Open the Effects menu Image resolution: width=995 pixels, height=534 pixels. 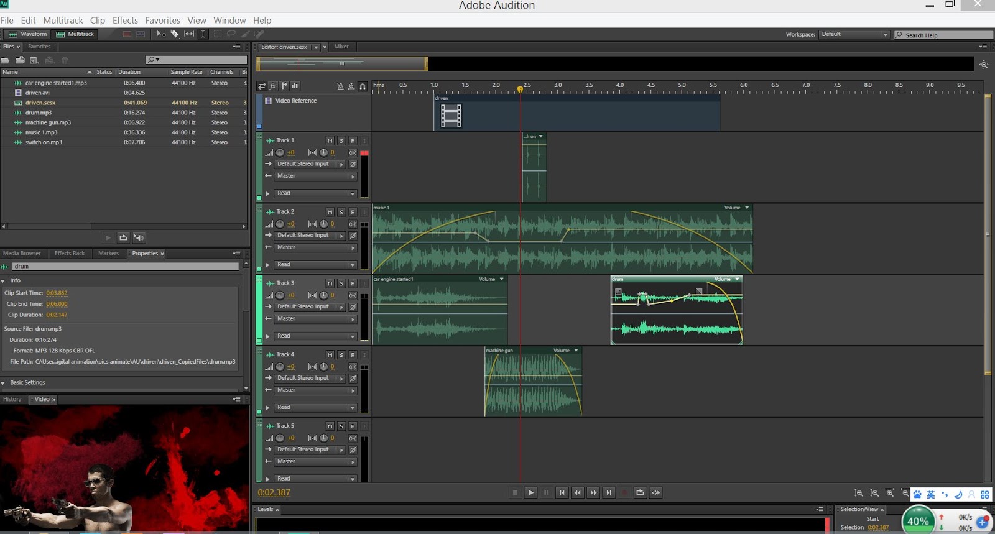point(125,21)
